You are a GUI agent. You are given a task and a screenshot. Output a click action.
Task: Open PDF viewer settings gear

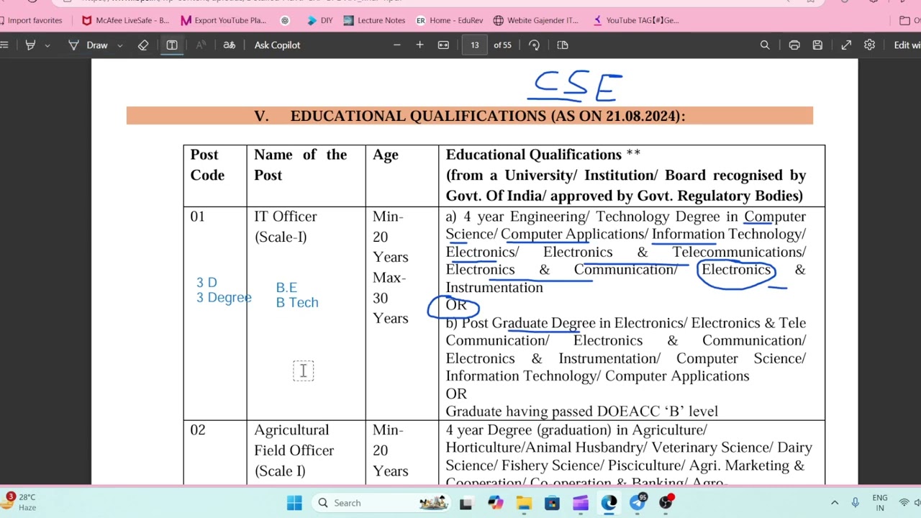(869, 45)
